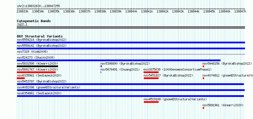Click the 138838k ruler tick label
The width and height of the screenshot is (253, 119).
point(100,11)
